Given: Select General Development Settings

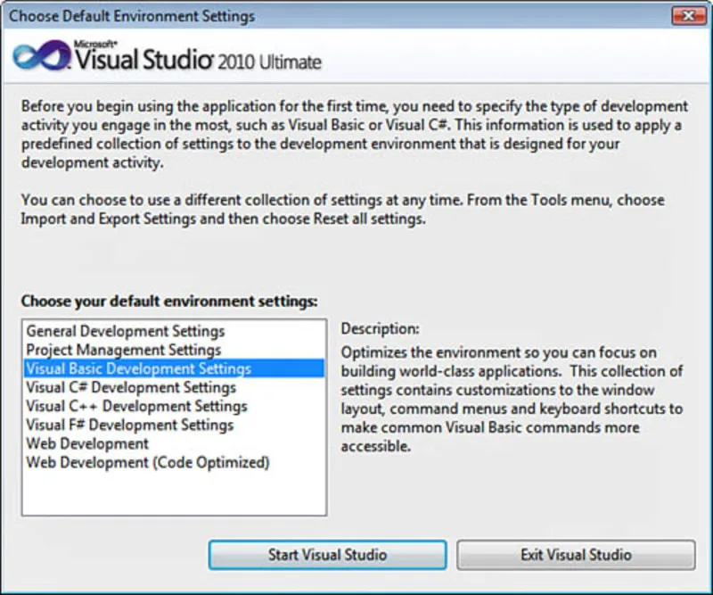Looking at the screenshot, I should point(174,331).
